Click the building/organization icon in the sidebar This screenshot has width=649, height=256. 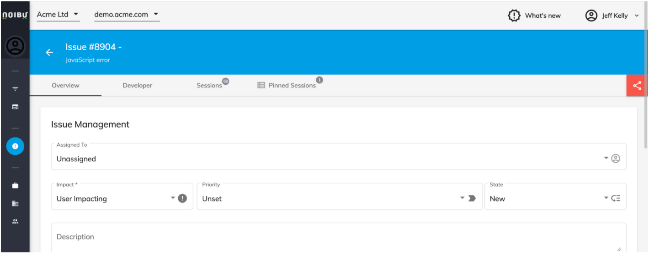15,204
